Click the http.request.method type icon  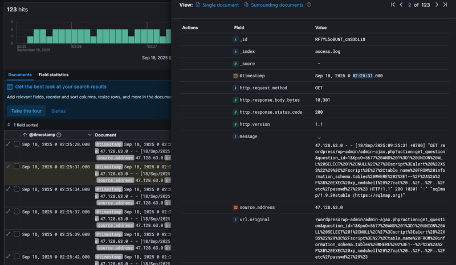[235, 88]
